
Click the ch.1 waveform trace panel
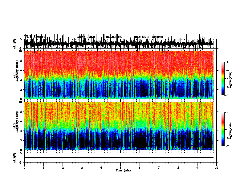pos(119,44)
